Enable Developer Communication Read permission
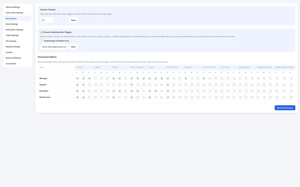Image resolution: width=300 pixels, height=187 pixels. pyautogui.click(x=258, y=91)
